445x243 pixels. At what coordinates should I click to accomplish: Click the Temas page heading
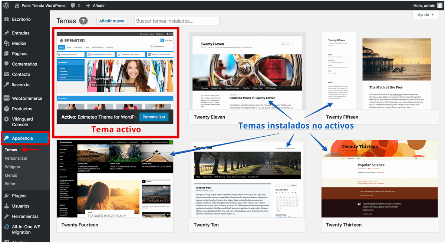pos(66,21)
